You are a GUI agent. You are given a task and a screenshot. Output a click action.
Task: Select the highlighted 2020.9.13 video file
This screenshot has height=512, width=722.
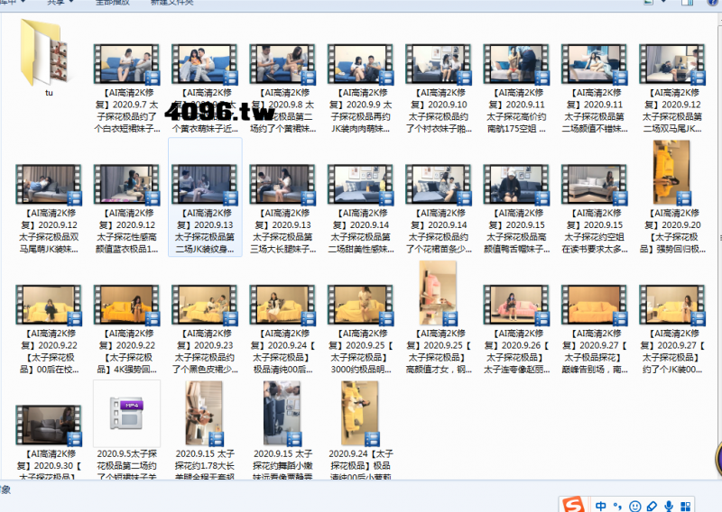click(x=205, y=185)
